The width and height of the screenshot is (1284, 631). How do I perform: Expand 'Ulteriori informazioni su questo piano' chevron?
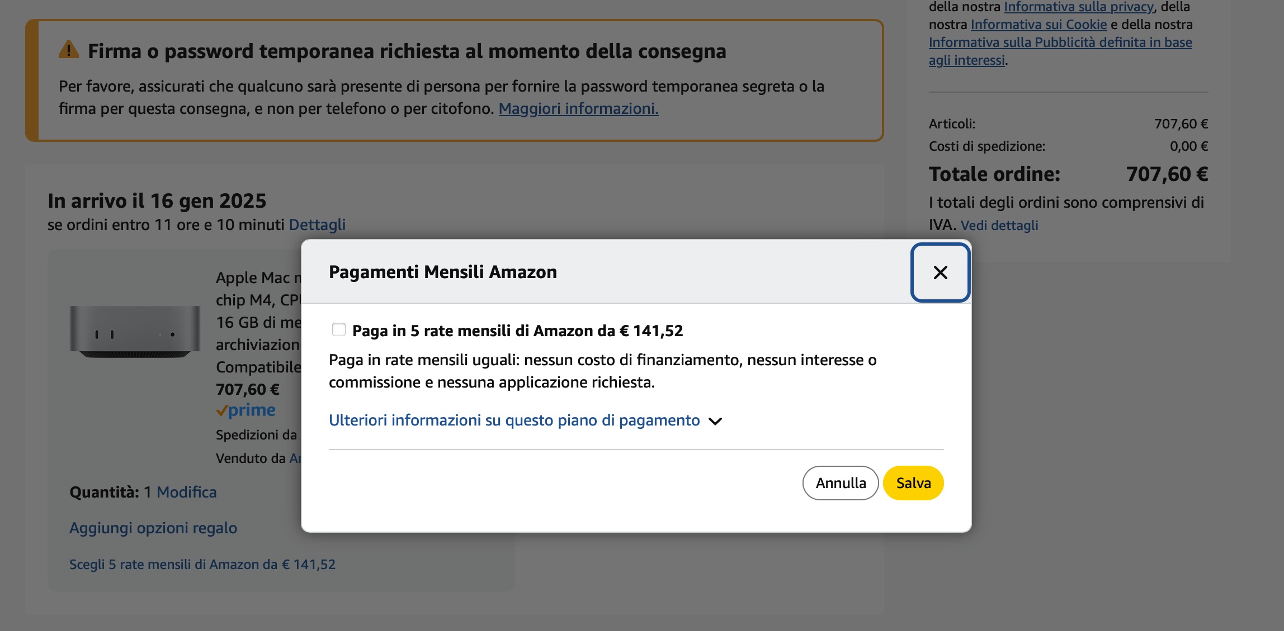tap(715, 421)
